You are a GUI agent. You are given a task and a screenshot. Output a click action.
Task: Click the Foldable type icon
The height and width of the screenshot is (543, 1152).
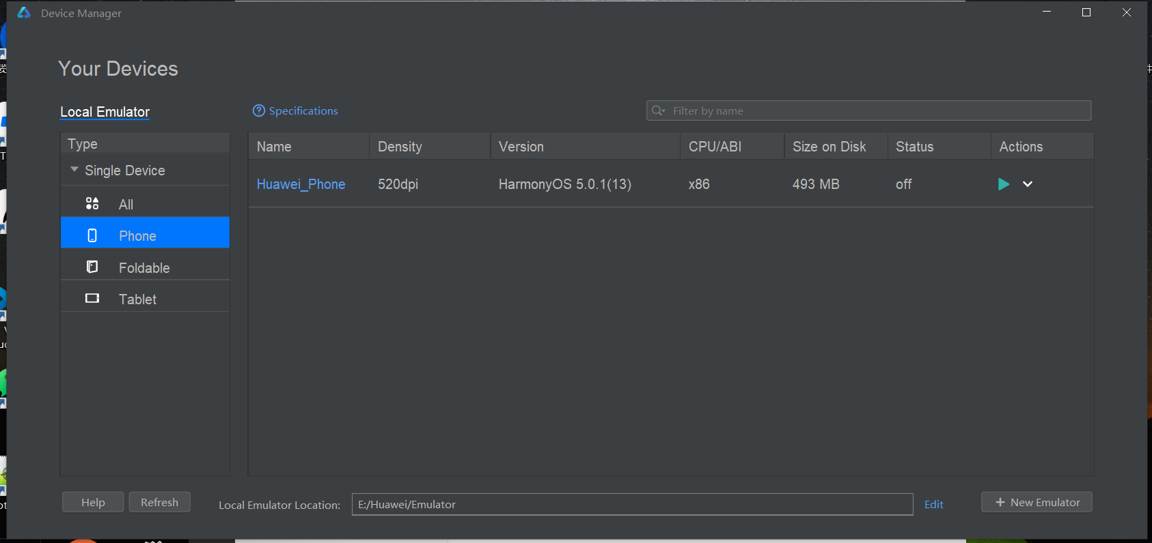[x=92, y=267]
